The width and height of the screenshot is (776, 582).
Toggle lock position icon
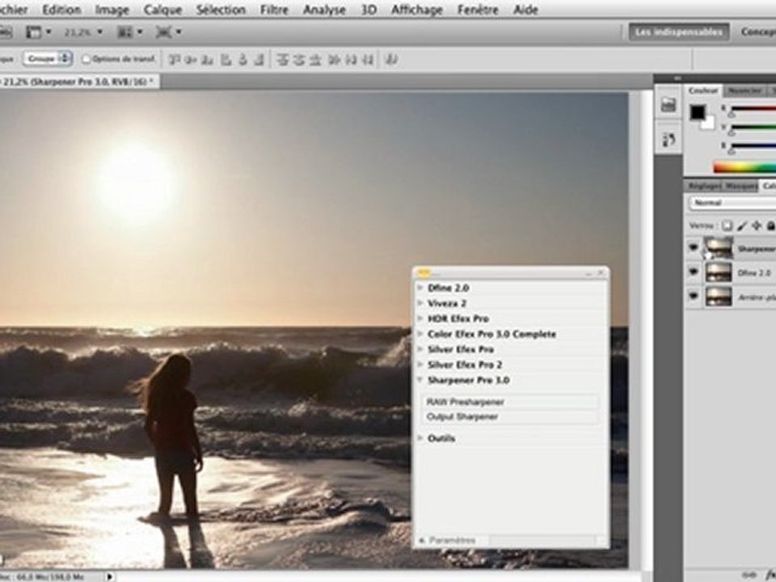[757, 226]
